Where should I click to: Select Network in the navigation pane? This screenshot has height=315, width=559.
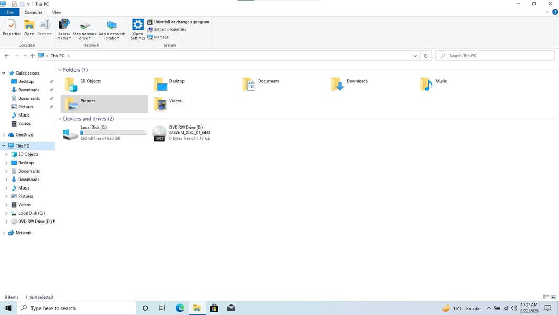click(x=23, y=233)
